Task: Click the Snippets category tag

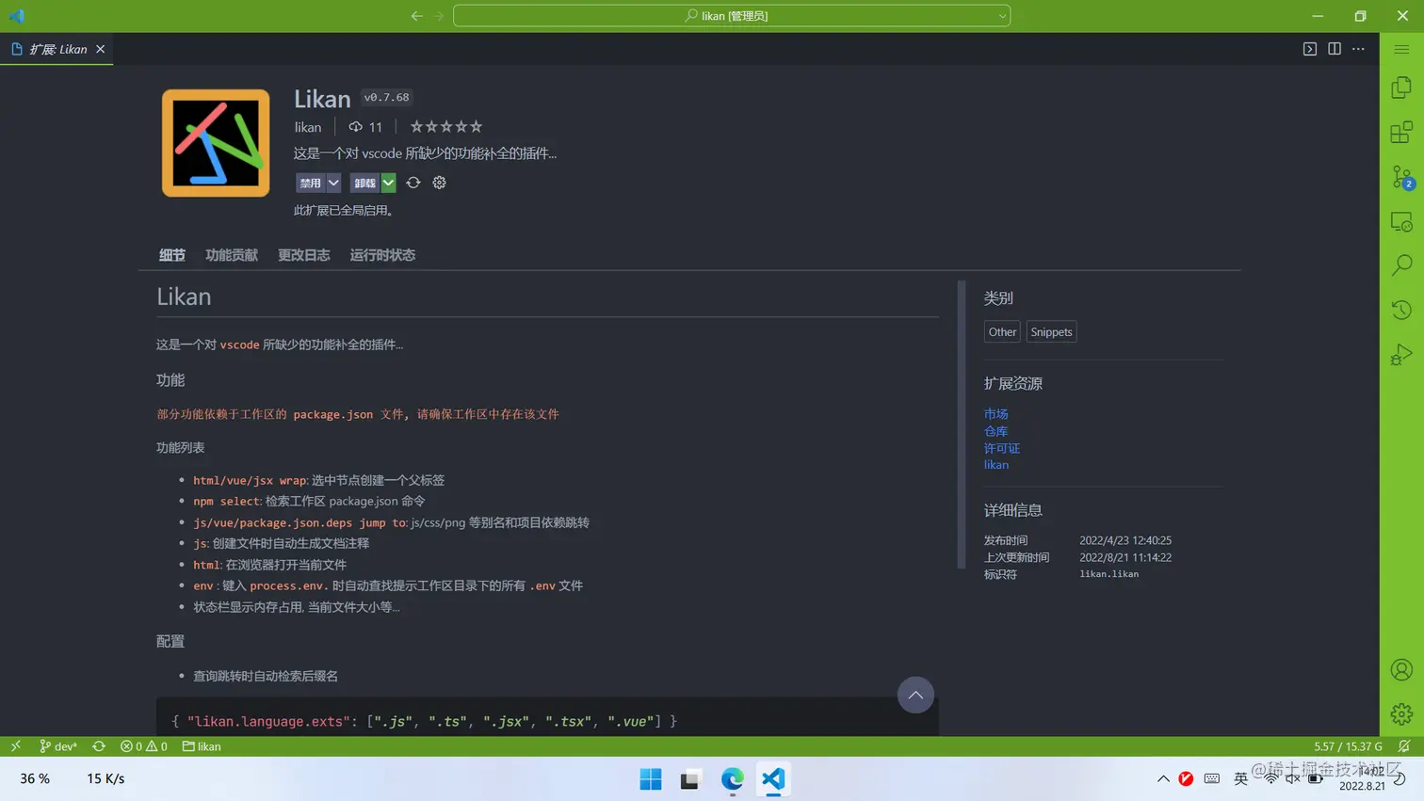Action: point(1051,331)
